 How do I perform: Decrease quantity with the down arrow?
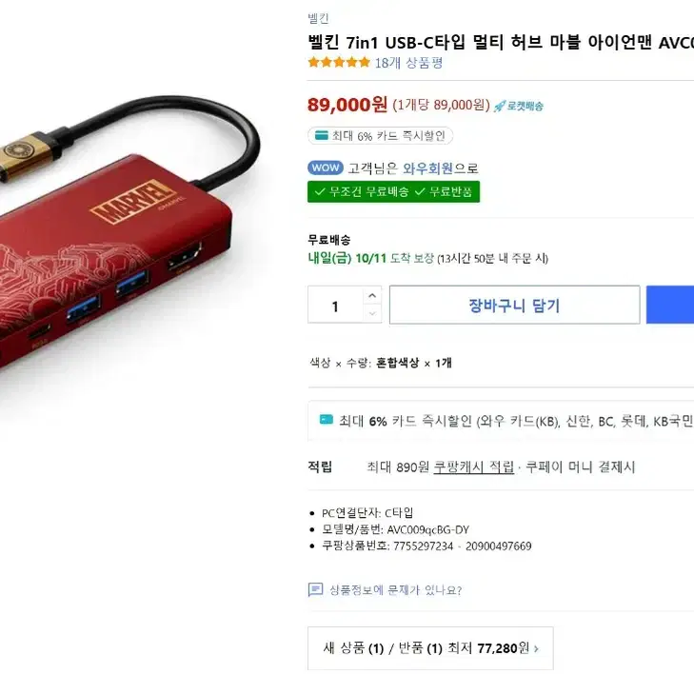pos(372,314)
